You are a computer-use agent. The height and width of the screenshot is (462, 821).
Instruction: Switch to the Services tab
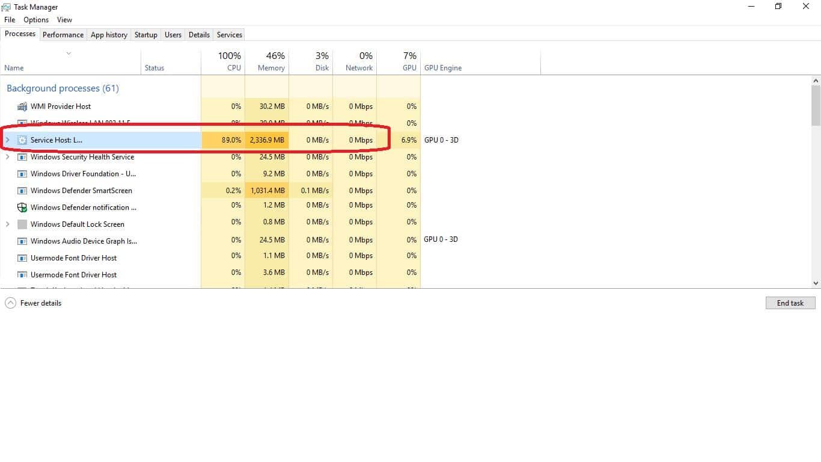[230, 35]
